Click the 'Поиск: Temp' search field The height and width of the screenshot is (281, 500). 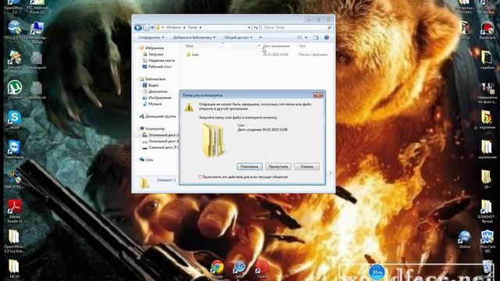pyautogui.click(x=297, y=28)
